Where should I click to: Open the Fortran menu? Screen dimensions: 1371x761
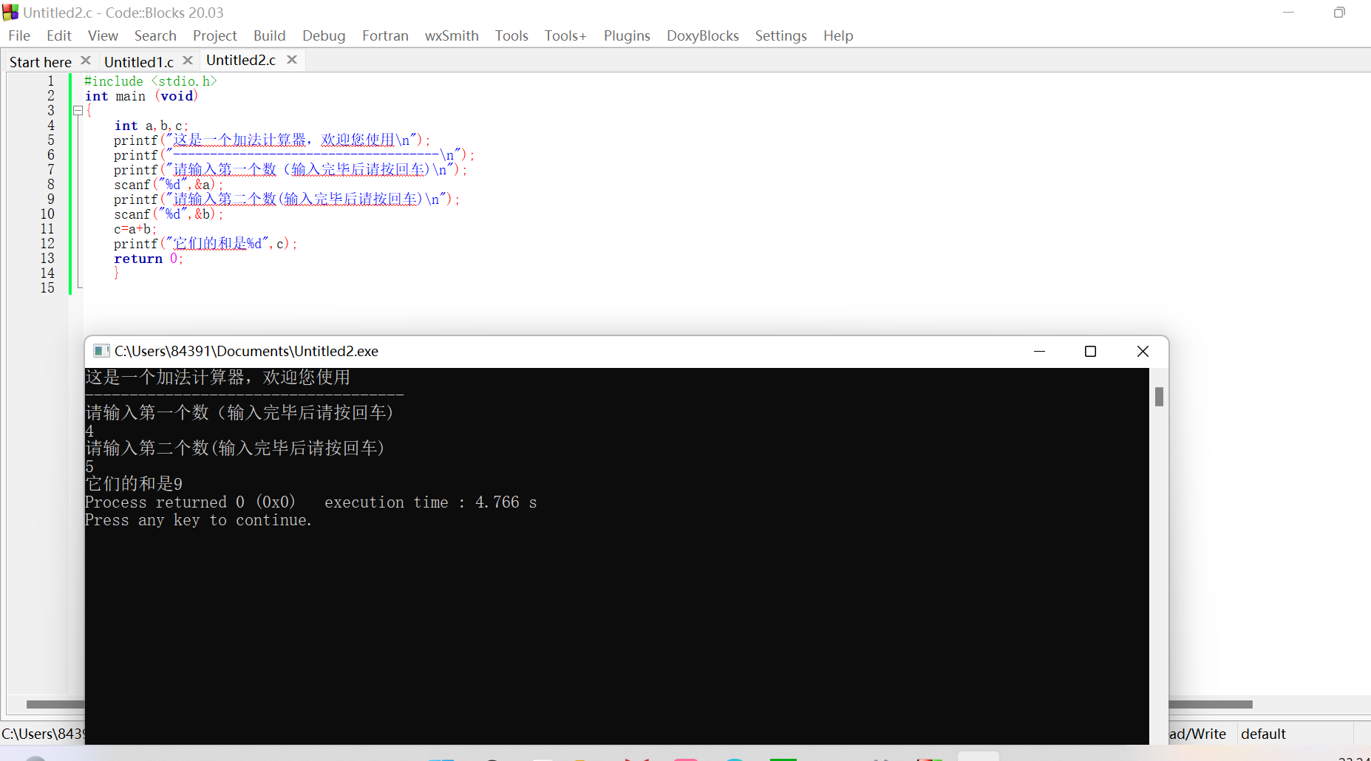click(385, 35)
